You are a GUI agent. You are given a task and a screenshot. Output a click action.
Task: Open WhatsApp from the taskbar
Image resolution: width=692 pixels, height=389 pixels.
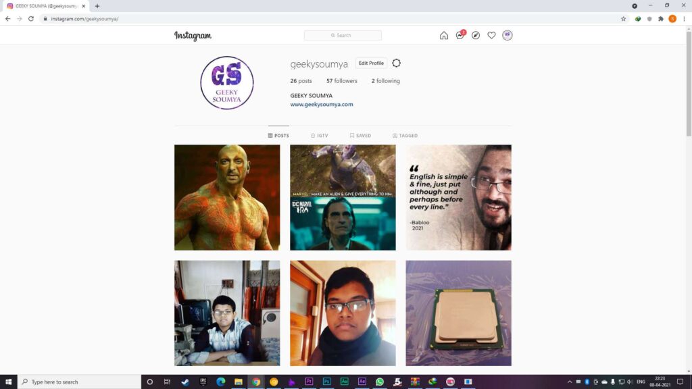380,382
